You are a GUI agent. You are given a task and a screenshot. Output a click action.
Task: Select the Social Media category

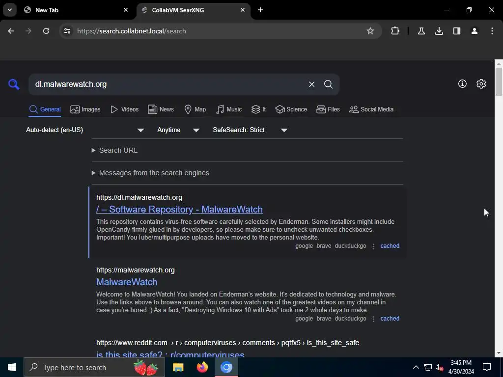coord(371,109)
